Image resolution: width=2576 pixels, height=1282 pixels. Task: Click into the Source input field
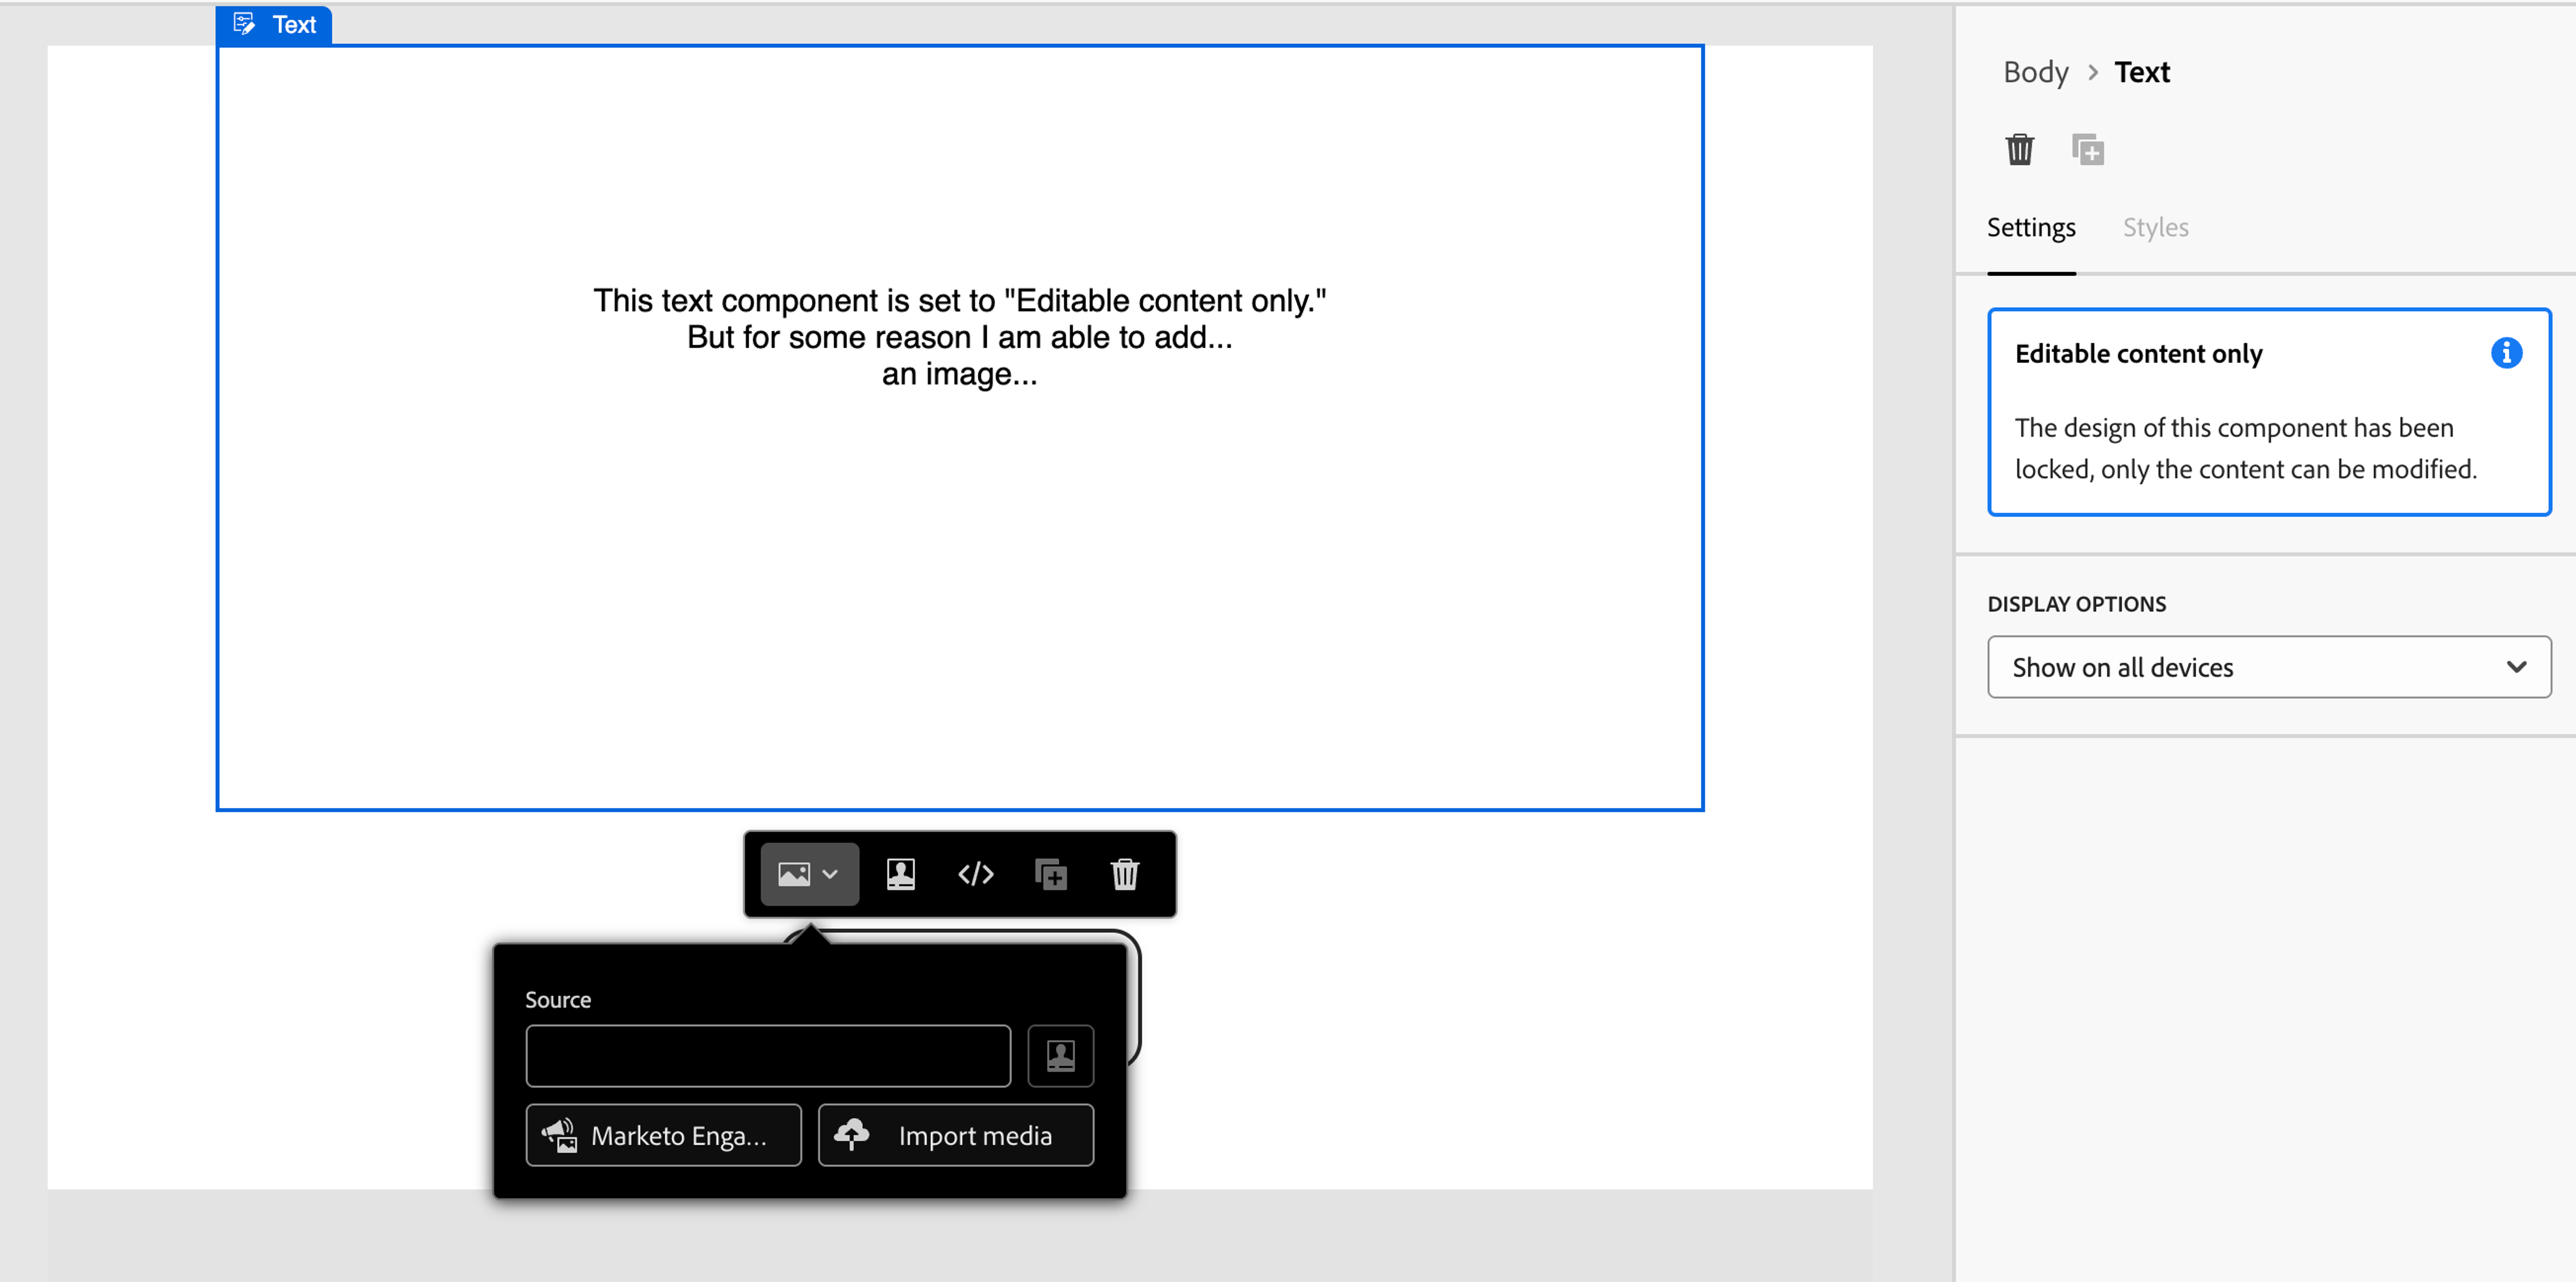[x=768, y=1055]
